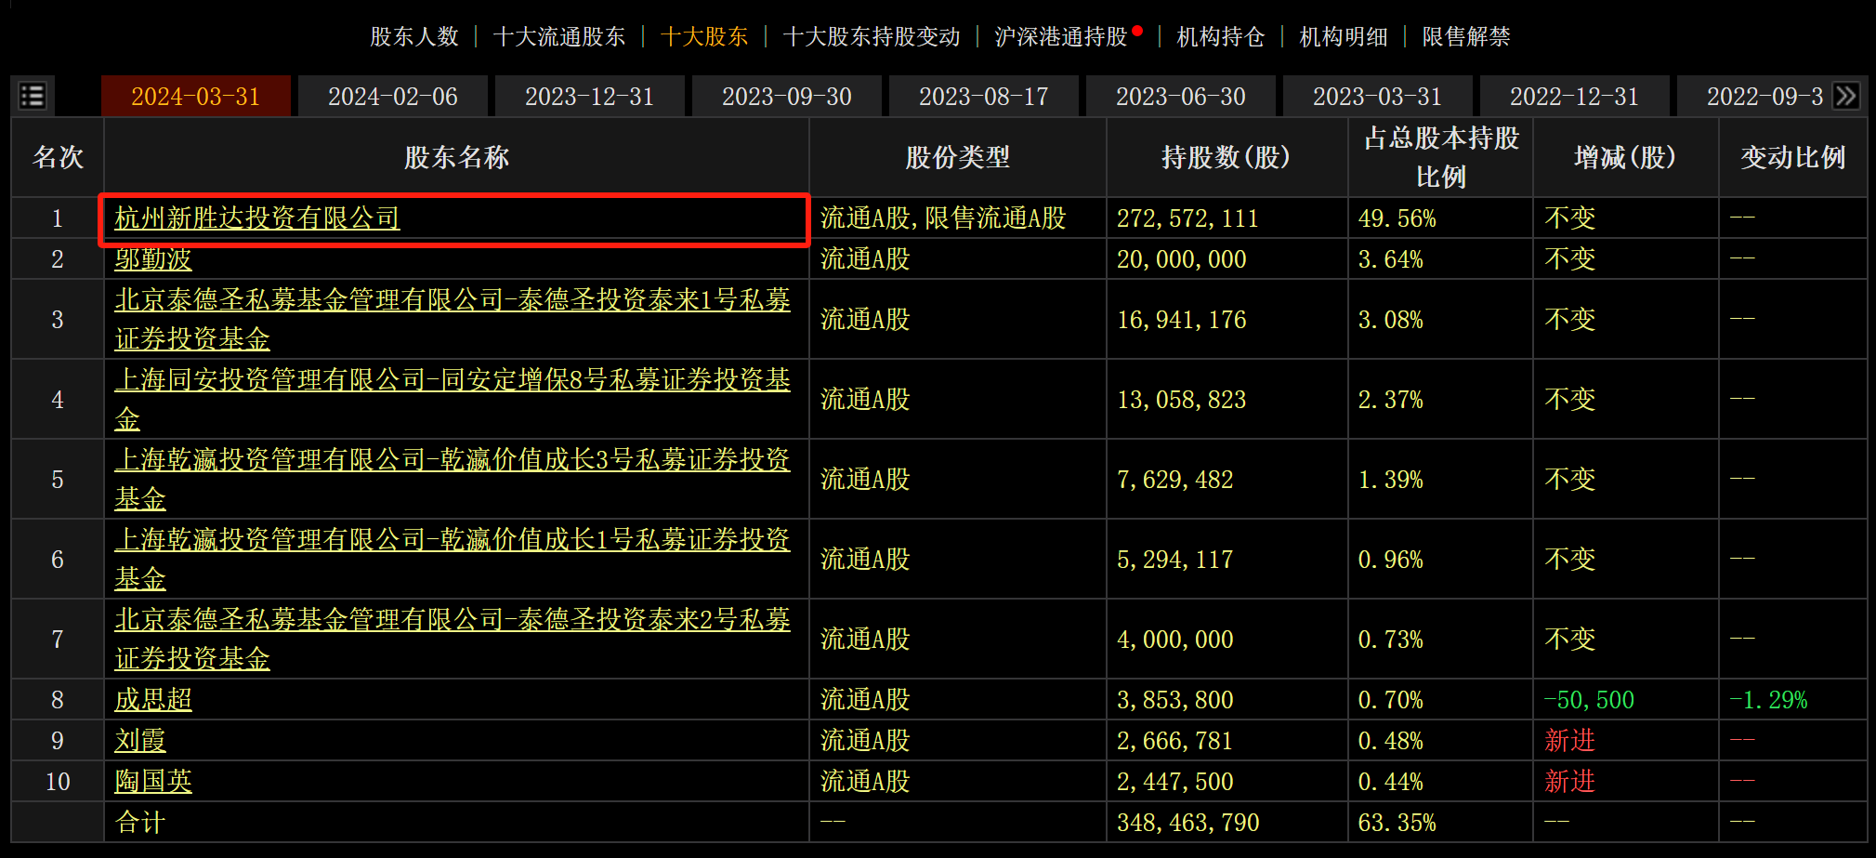Open shareholder 刘霞
1876x858 pixels.
click(x=140, y=741)
